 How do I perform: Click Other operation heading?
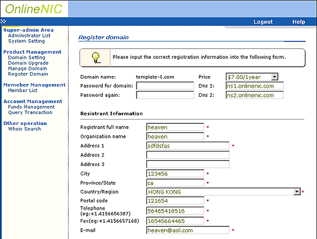click(x=25, y=123)
